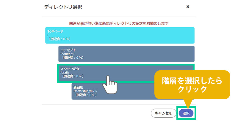Click the yellow 階層を選択したらクリック callout
The width and height of the screenshot is (238, 123).
(x=192, y=85)
